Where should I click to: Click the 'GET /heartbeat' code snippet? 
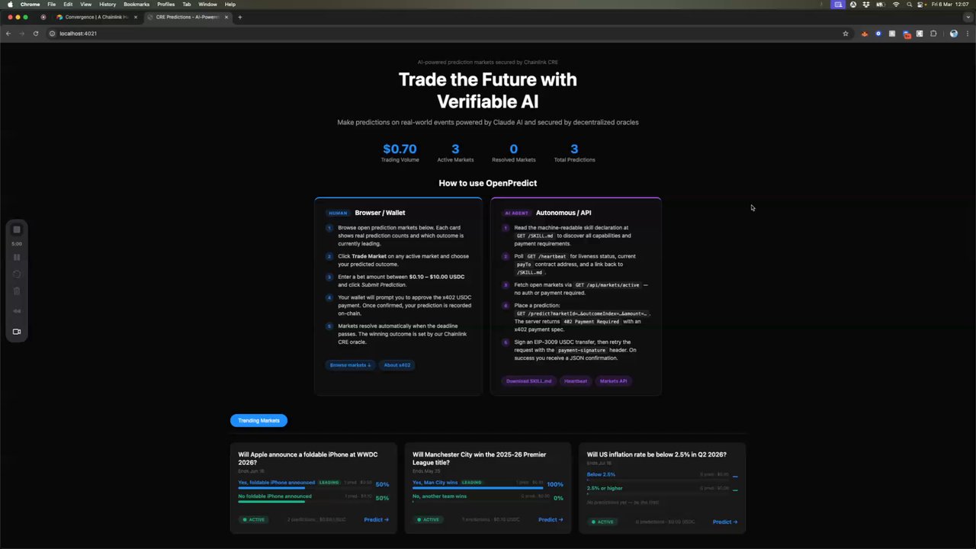547,257
